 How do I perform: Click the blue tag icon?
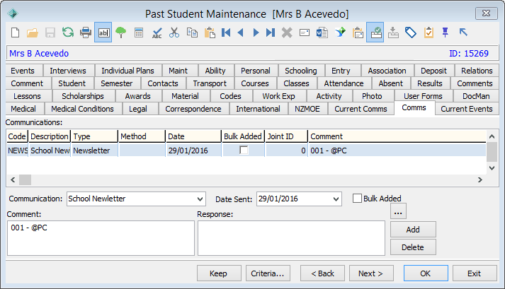411,33
